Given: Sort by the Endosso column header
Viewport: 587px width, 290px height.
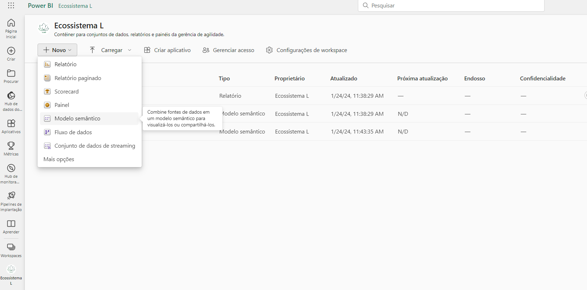Looking at the screenshot, I should tap(474, 79).
